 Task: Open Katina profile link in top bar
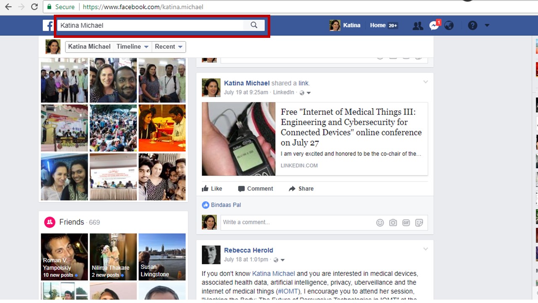(x=345, y=25)
